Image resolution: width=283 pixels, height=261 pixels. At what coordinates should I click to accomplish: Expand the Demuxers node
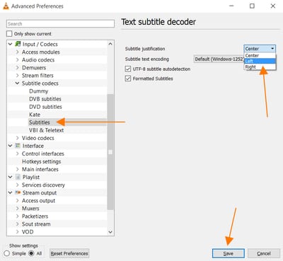[x=18, y=67]
